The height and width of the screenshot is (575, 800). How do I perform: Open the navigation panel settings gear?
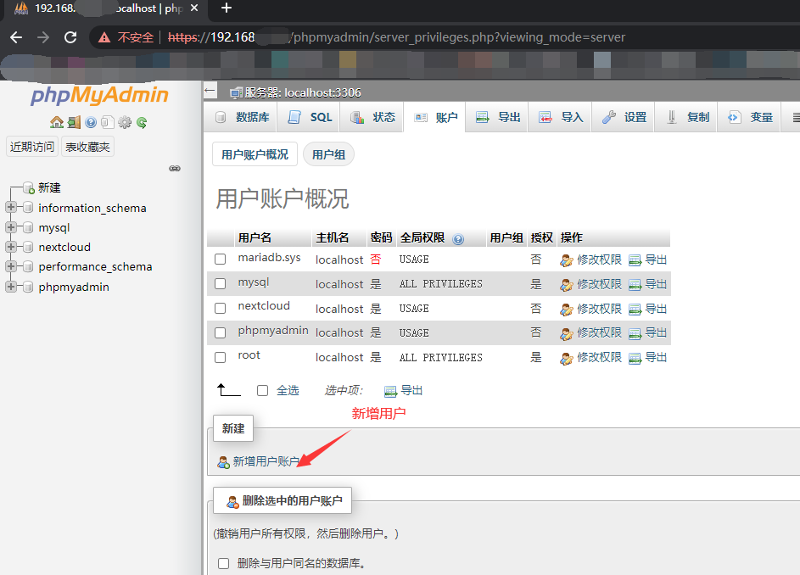point(125,122)
